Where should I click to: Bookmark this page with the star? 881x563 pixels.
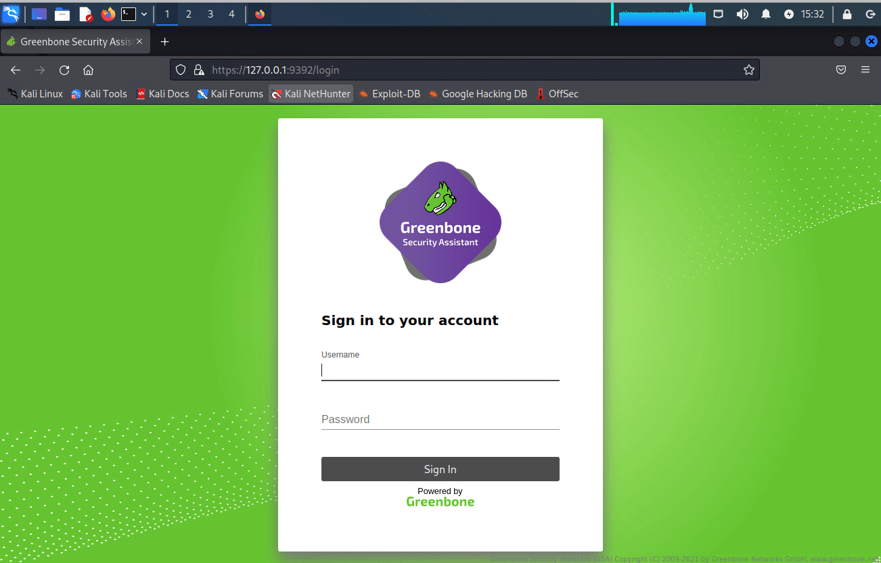pos(749,70)
